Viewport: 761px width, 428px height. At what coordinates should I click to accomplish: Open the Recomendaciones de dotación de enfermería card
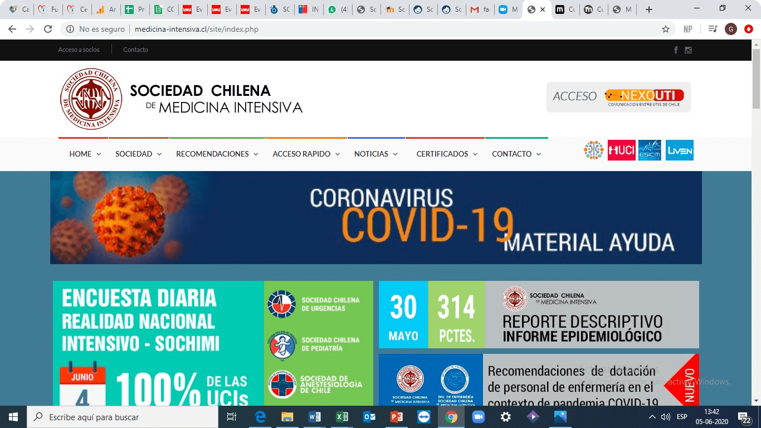[539, 380]
